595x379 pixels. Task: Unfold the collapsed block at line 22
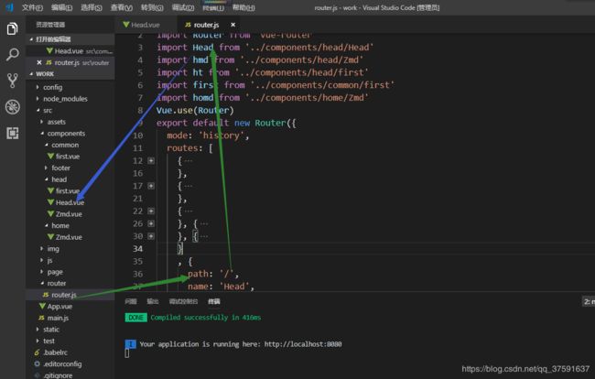151,211
